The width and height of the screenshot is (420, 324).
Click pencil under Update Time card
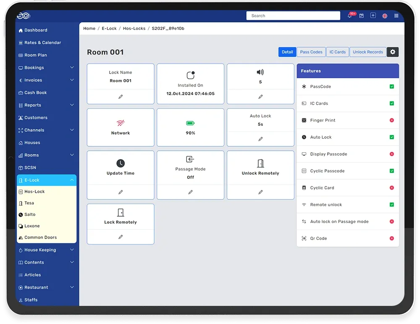click(x=121, y=192)
